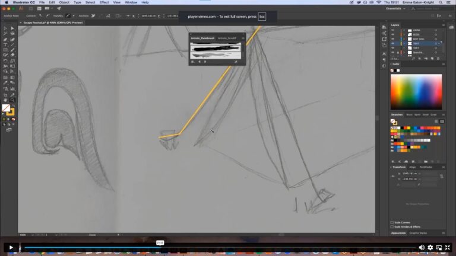Select the Hand tool
The width and height of the screenshot is (456, 256).
5,100
